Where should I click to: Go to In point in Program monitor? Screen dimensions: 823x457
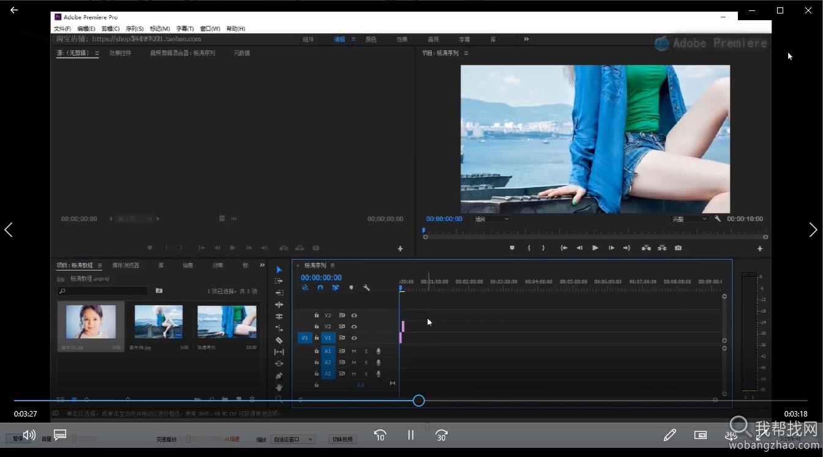pyautogui.click(x=564, y=248)
